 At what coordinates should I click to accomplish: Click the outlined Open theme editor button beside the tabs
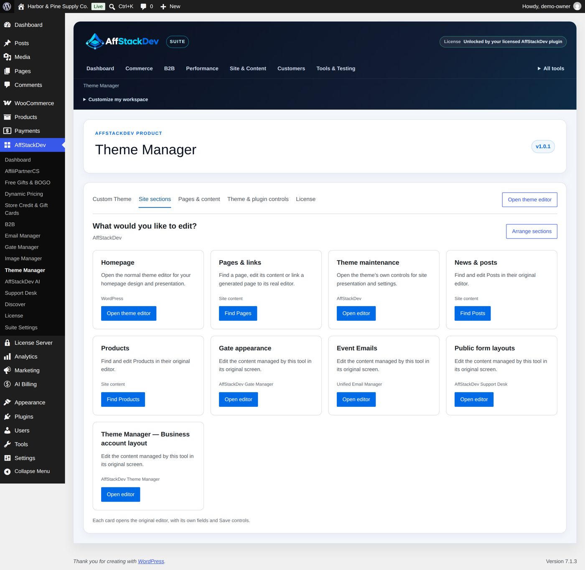pyautogui.click(x=529, y=200)
